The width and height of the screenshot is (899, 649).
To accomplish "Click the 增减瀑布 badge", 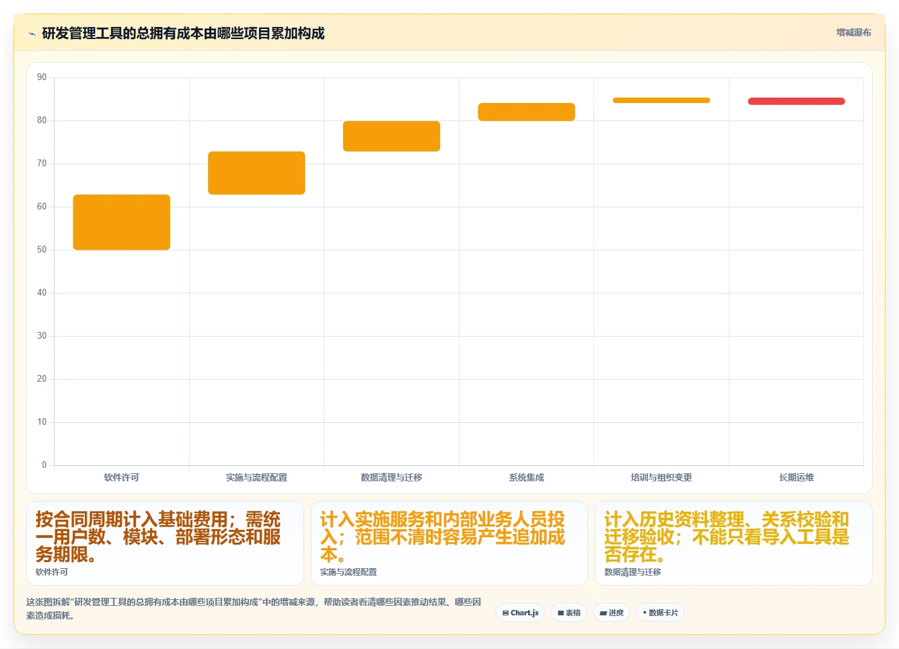I will coord(853,32).
